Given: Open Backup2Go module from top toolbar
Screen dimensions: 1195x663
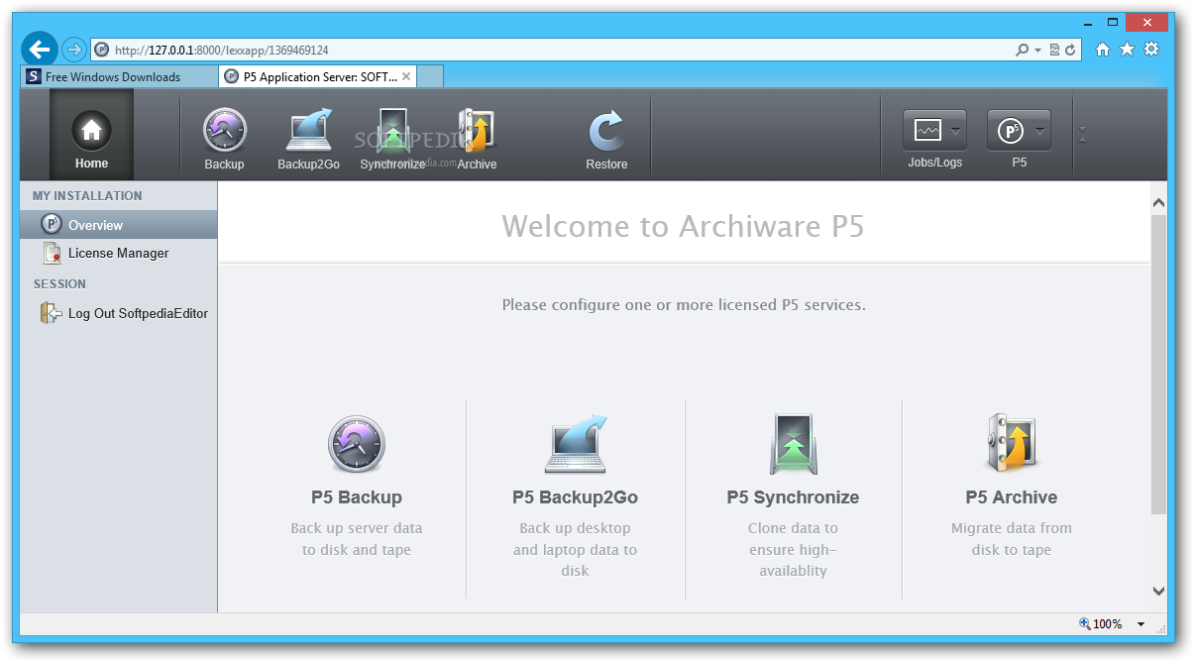Looking at the screenshot, I should [308, 139].
